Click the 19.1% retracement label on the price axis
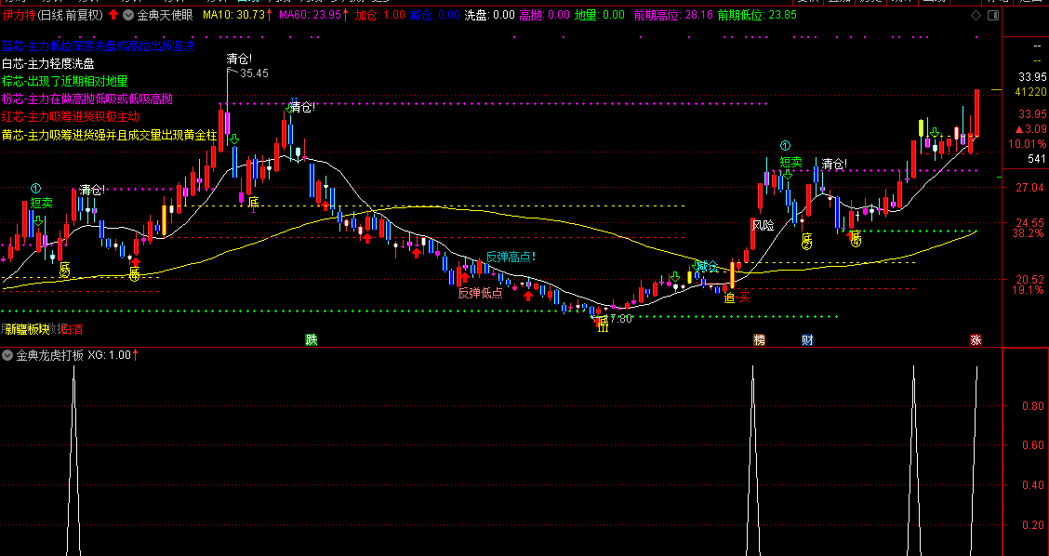Image resolution: width=1049 pixels, height=556 pixels. click(1028, 290)
